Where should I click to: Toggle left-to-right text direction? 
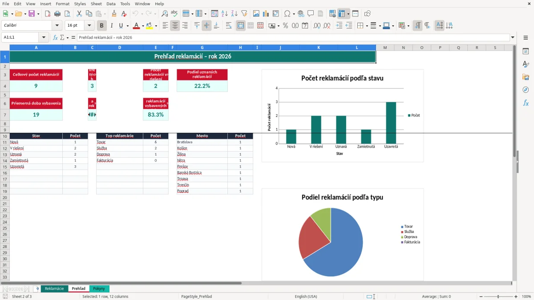pyautogui.click(x=417, y=26)
